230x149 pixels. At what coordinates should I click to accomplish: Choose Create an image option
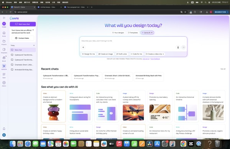click(106, 54)
